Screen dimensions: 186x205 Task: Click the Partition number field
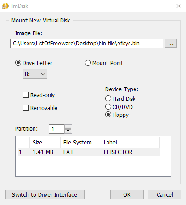[56, 129]
